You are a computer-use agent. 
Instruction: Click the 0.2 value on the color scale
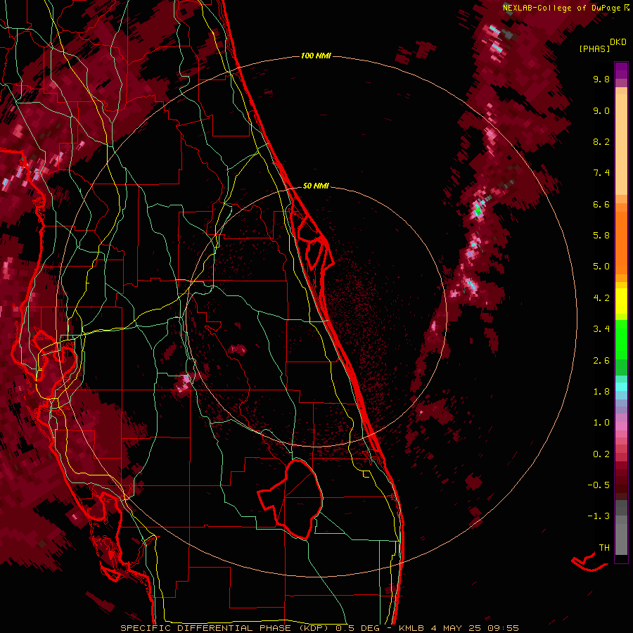[601, 454]
